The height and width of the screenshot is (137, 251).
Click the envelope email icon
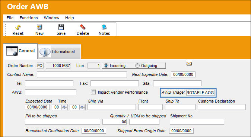point(189,64)
